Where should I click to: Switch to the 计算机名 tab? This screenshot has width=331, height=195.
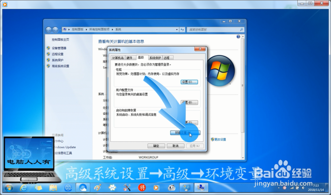(118, 58)
